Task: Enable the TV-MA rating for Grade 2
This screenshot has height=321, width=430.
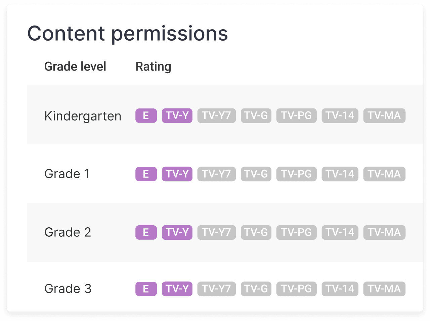Action: click(x=384, y=232)
